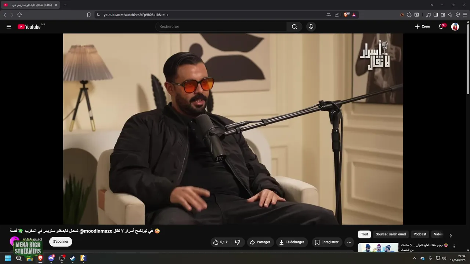
Task: Go to the YouTube home logo
Action: click(29, 27)
